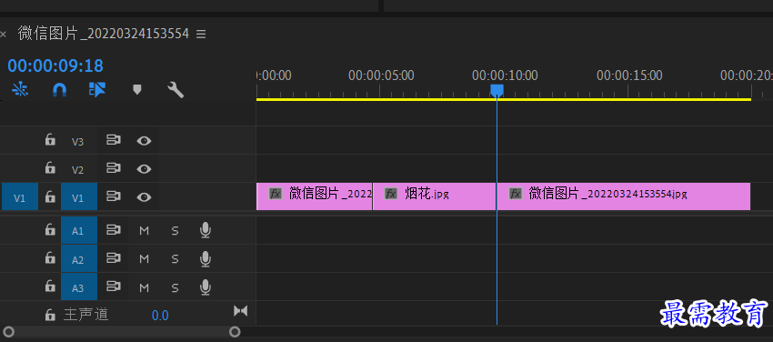Click fx badge on last 微信图片 clip
Screen dimensions: 773x342
click(516, 193)
